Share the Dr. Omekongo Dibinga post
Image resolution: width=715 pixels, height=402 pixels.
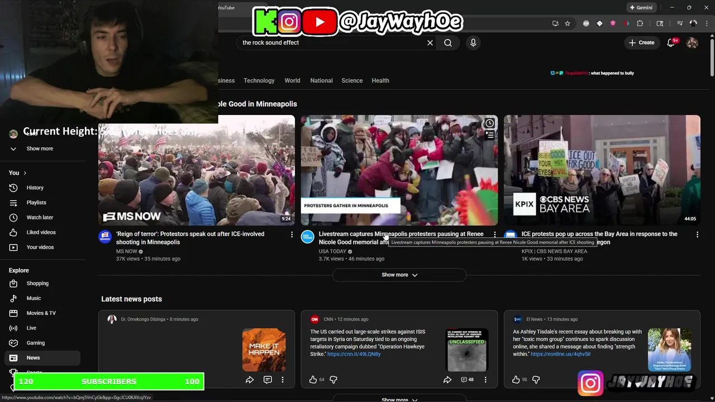pyautogui.click(x=250, y=380)
